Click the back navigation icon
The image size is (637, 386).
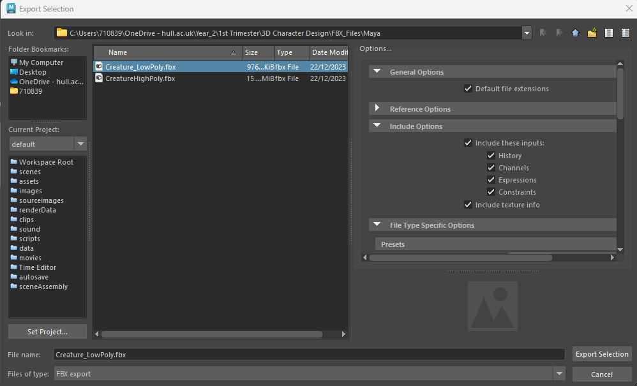click(543, 33)
